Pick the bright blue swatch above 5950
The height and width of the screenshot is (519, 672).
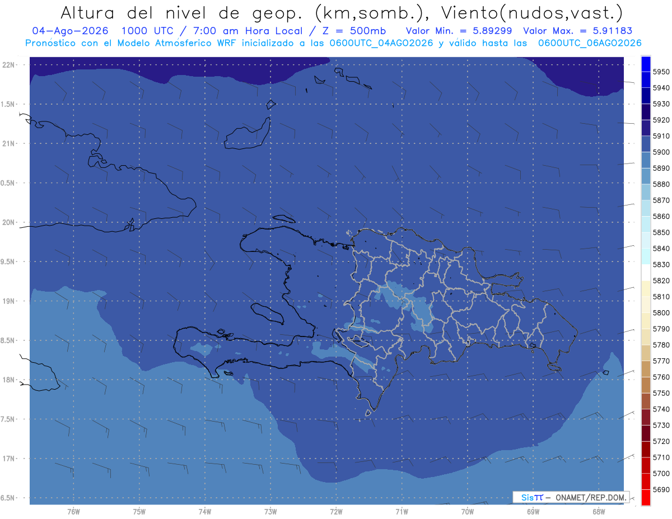646,64
